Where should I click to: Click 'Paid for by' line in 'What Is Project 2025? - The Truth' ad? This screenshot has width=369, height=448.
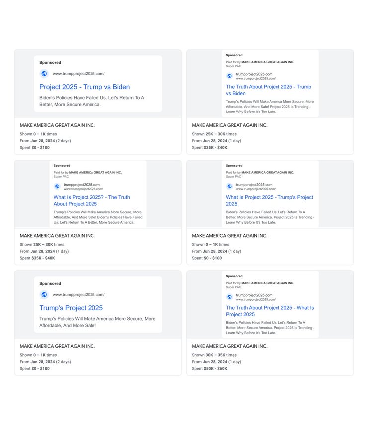pyautogui.click(x=88, y=172)
